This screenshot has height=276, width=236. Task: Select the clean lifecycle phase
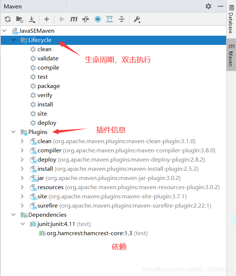[41, 49]
